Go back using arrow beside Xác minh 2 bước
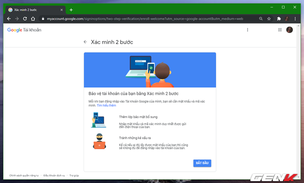The image size is (304, 183). pos(85,42)
